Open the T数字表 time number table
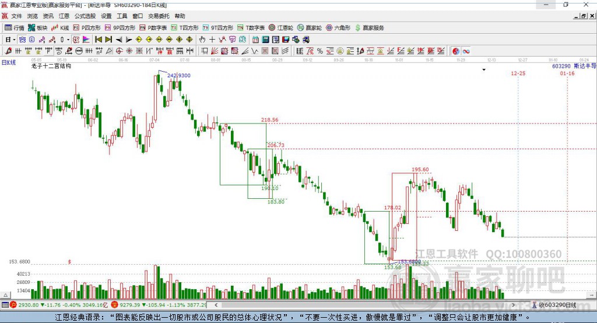Viewport: 597px width, 323px height. click(251, 28)
